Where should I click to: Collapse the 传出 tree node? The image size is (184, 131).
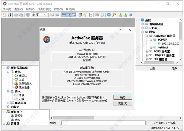point(8,72)
